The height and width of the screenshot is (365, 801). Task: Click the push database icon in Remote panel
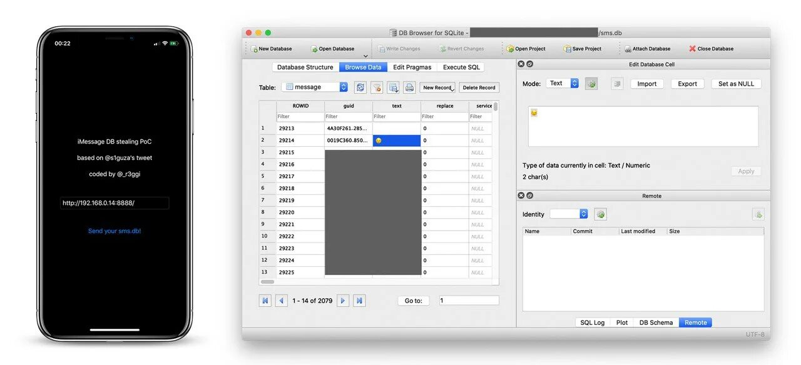758,214
